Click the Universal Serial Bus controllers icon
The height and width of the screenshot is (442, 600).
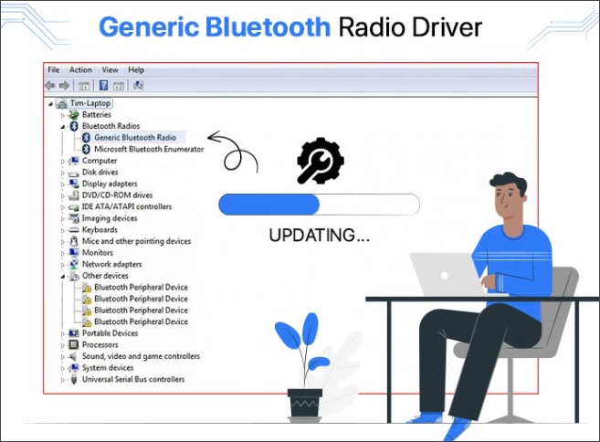[x=74, y=379]
